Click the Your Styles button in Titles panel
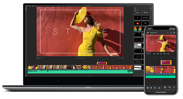The width and height of the screenshot is (183, 99). [x=137, y=12]
